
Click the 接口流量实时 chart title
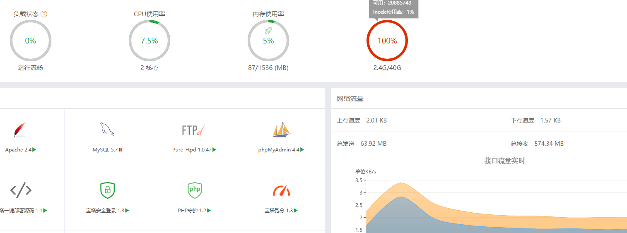(505, 161)
